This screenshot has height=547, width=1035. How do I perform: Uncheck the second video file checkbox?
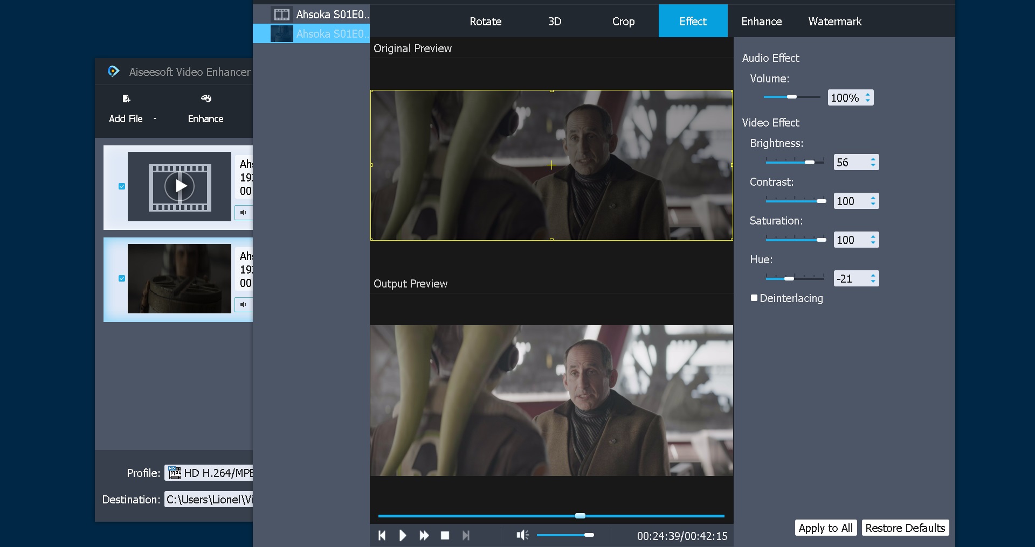[122, 278]
